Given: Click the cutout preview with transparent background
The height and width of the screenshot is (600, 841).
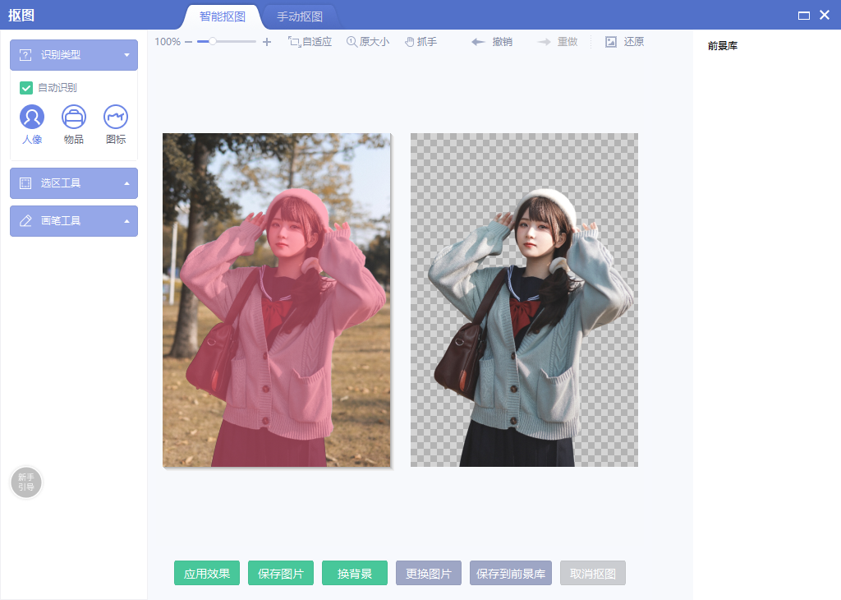Looking at the screenshot, I should pyautogui.click(x=524, y=300).
